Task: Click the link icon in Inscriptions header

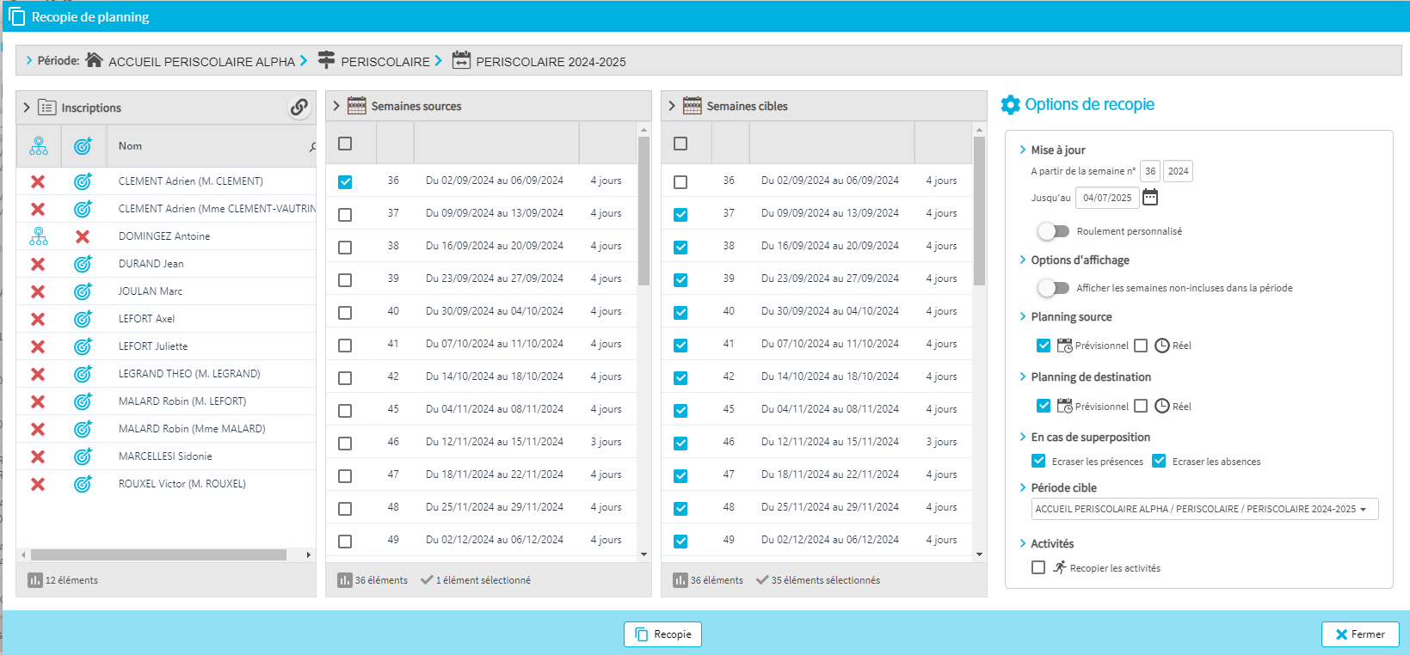Action: [299, 107]
